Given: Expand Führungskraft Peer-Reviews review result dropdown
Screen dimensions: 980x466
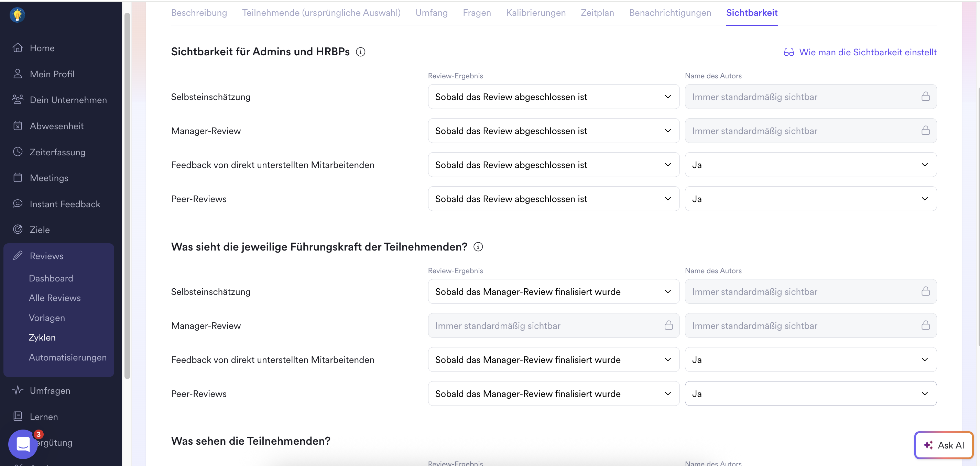Looking at the screenshot, I should click(553, 394).
